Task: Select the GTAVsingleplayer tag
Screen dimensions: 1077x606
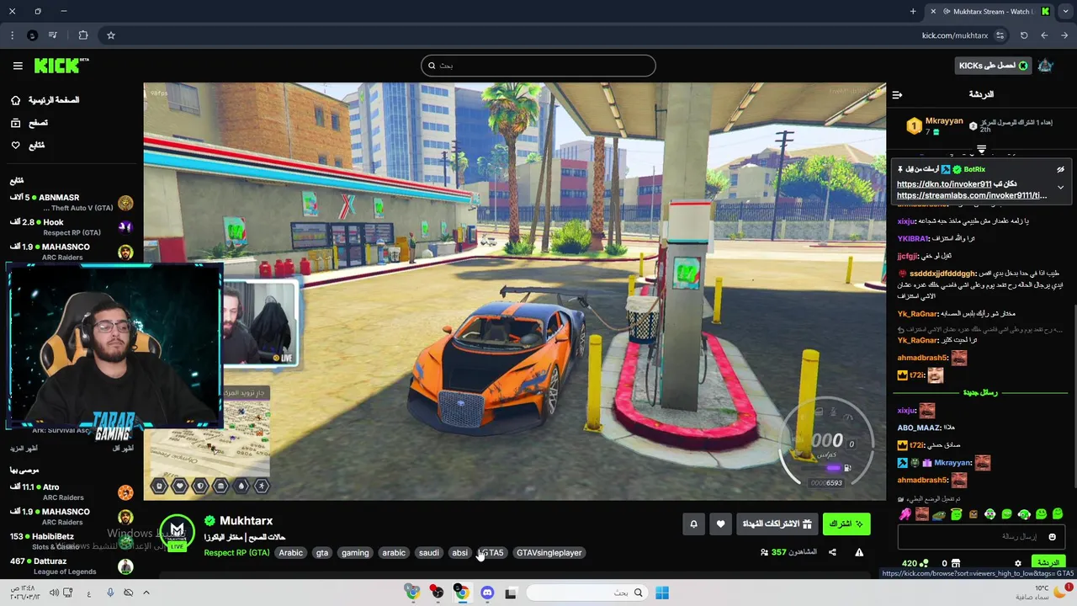Action: click(x=549, y=553)
